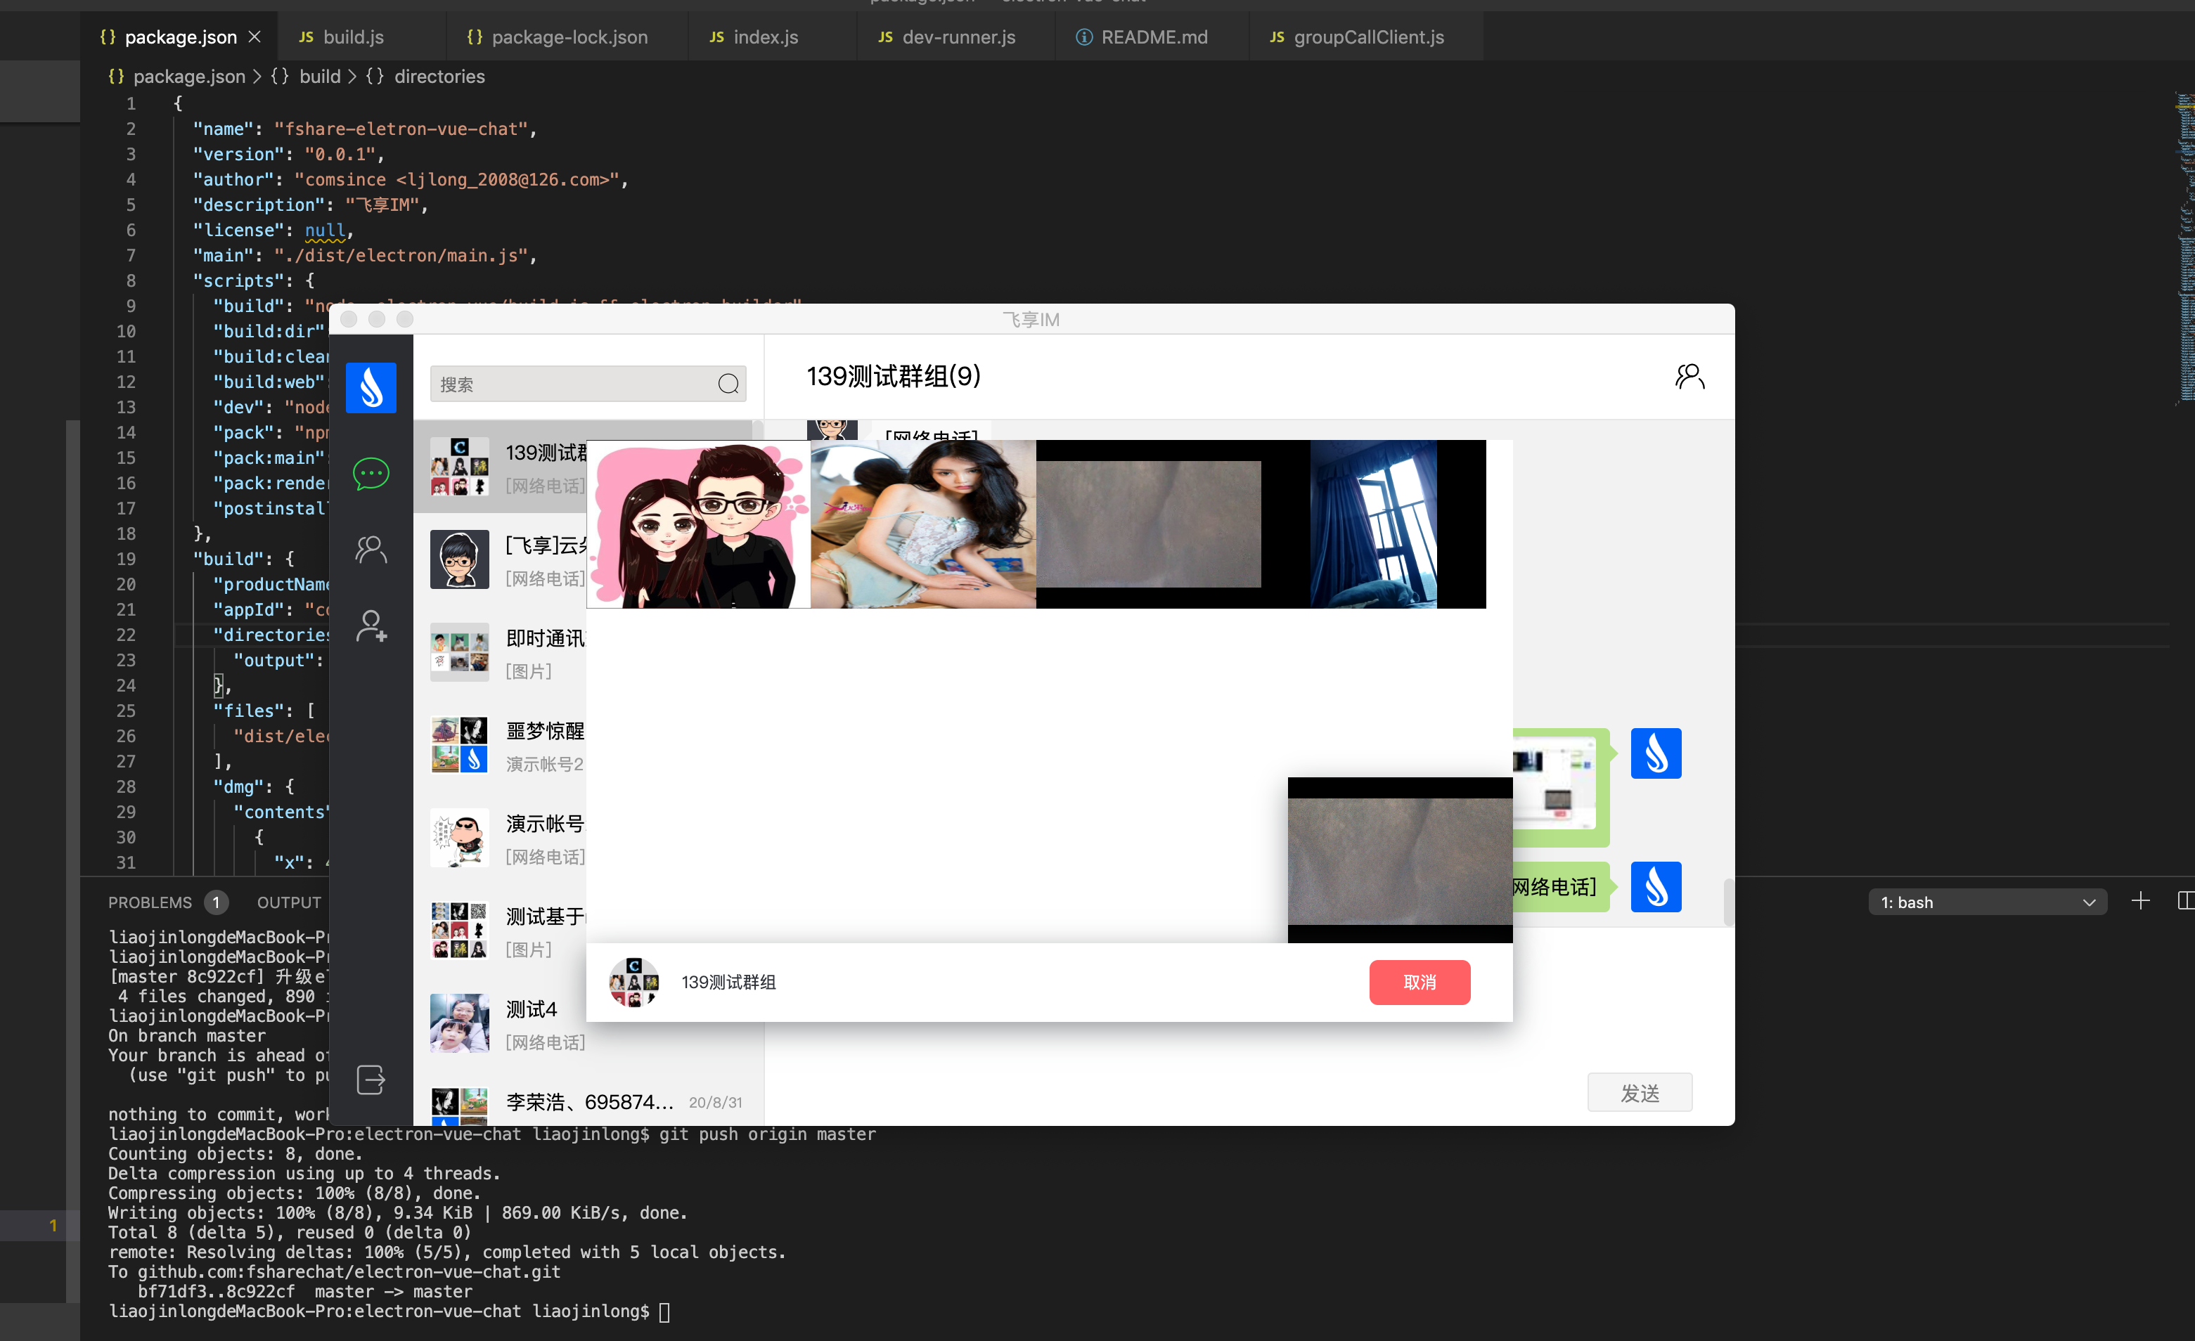2195x1341 pixels.
Task: Click the split terminal icon
Action: tap(2184, 901)
